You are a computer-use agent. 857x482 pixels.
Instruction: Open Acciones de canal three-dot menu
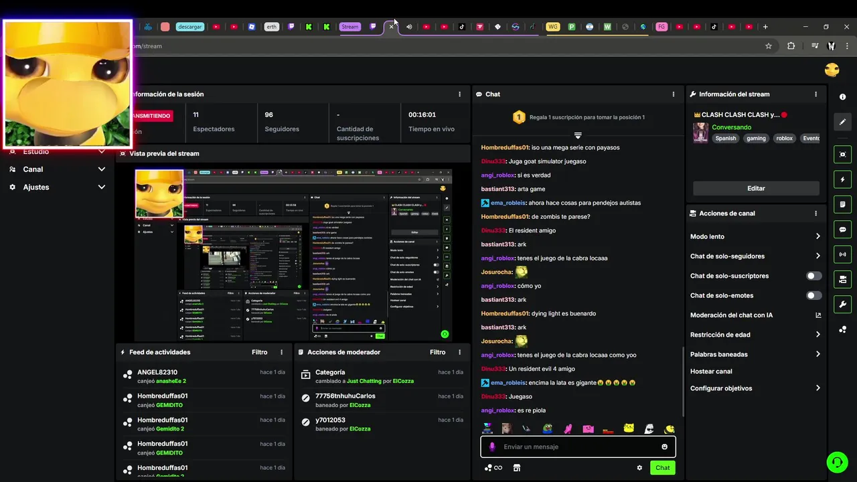coord(815,214)
